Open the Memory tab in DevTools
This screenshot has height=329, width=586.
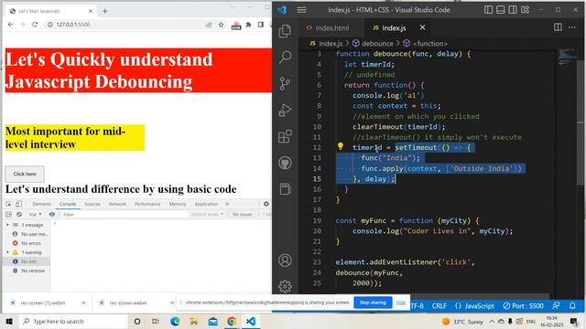(x=178, y=204)
